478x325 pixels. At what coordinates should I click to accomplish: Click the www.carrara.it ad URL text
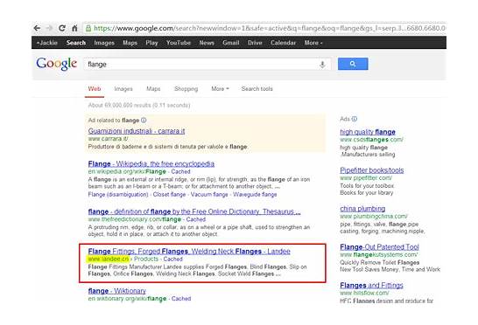point(108,139)
